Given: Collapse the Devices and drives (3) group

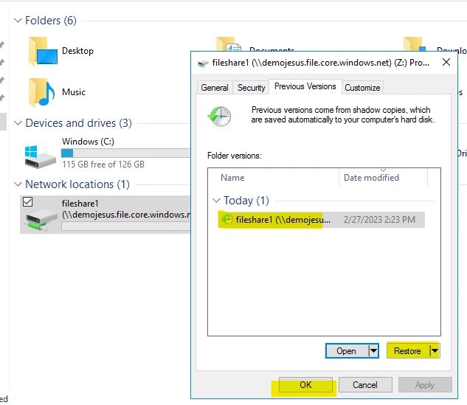Looking at the screenshot, I should tap(18, 123).
